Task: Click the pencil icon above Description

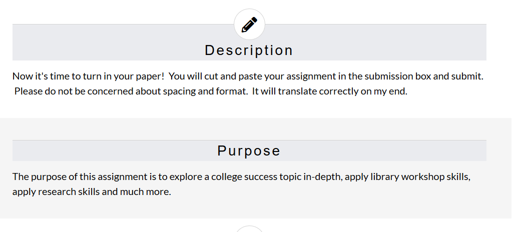Action: (249, 24)
